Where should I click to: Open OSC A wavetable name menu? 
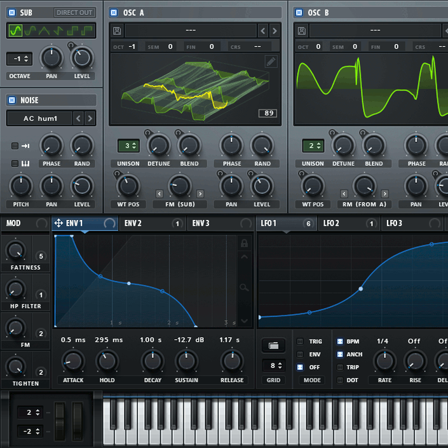click(x=191, y=31)
